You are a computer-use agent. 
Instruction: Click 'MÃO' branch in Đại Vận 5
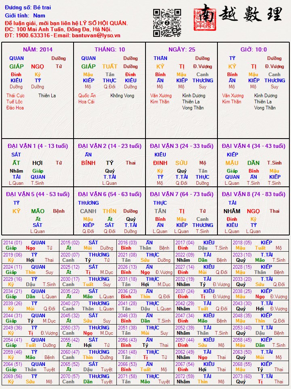tap(38, 211)
